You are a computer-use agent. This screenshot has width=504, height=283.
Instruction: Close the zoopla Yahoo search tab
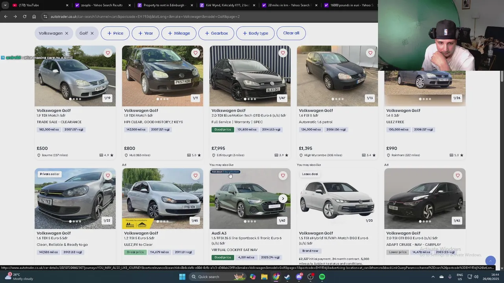pos(130,6)
